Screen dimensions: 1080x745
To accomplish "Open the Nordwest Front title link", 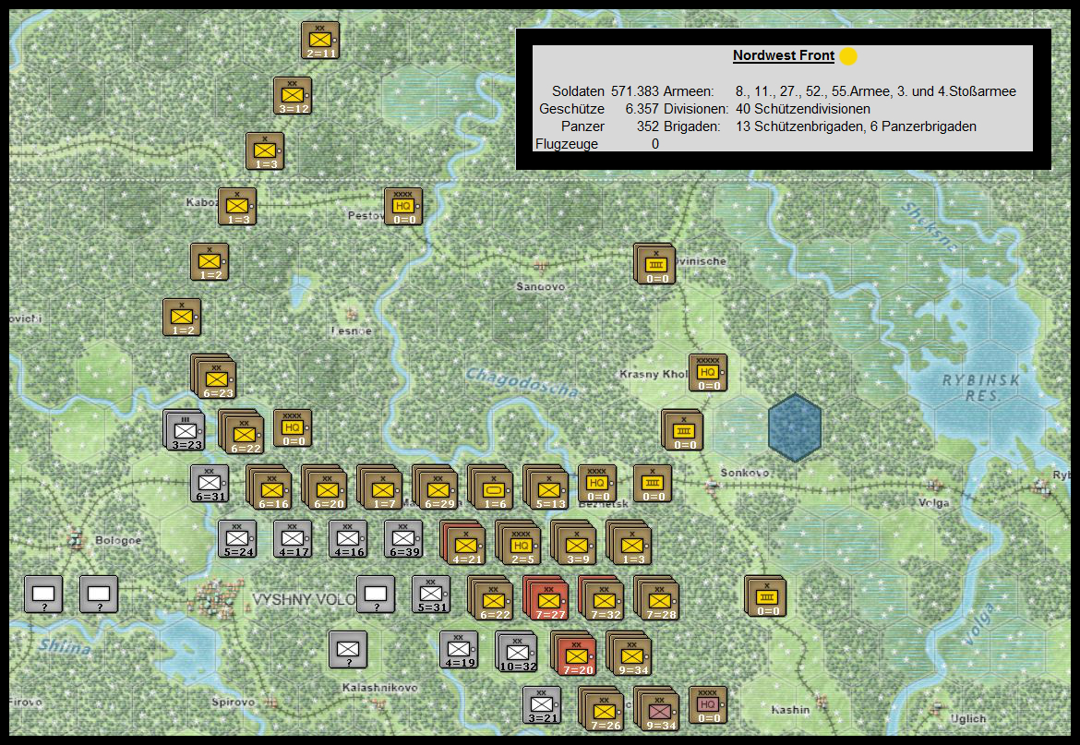I will pos(783,55).
